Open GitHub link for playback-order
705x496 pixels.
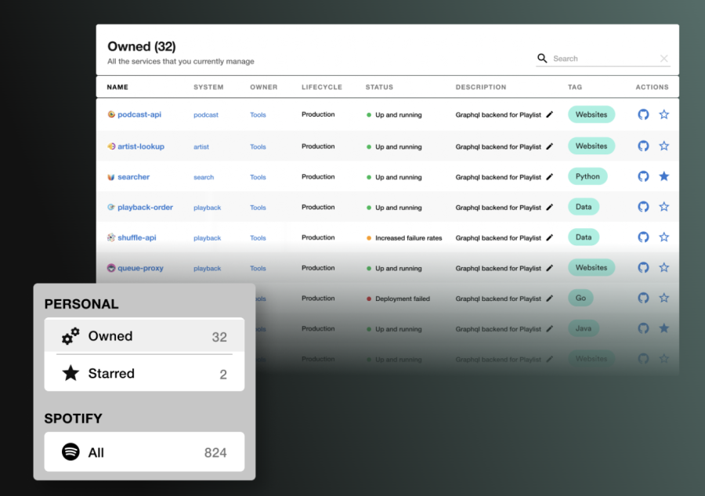click(x=643, y=207)
